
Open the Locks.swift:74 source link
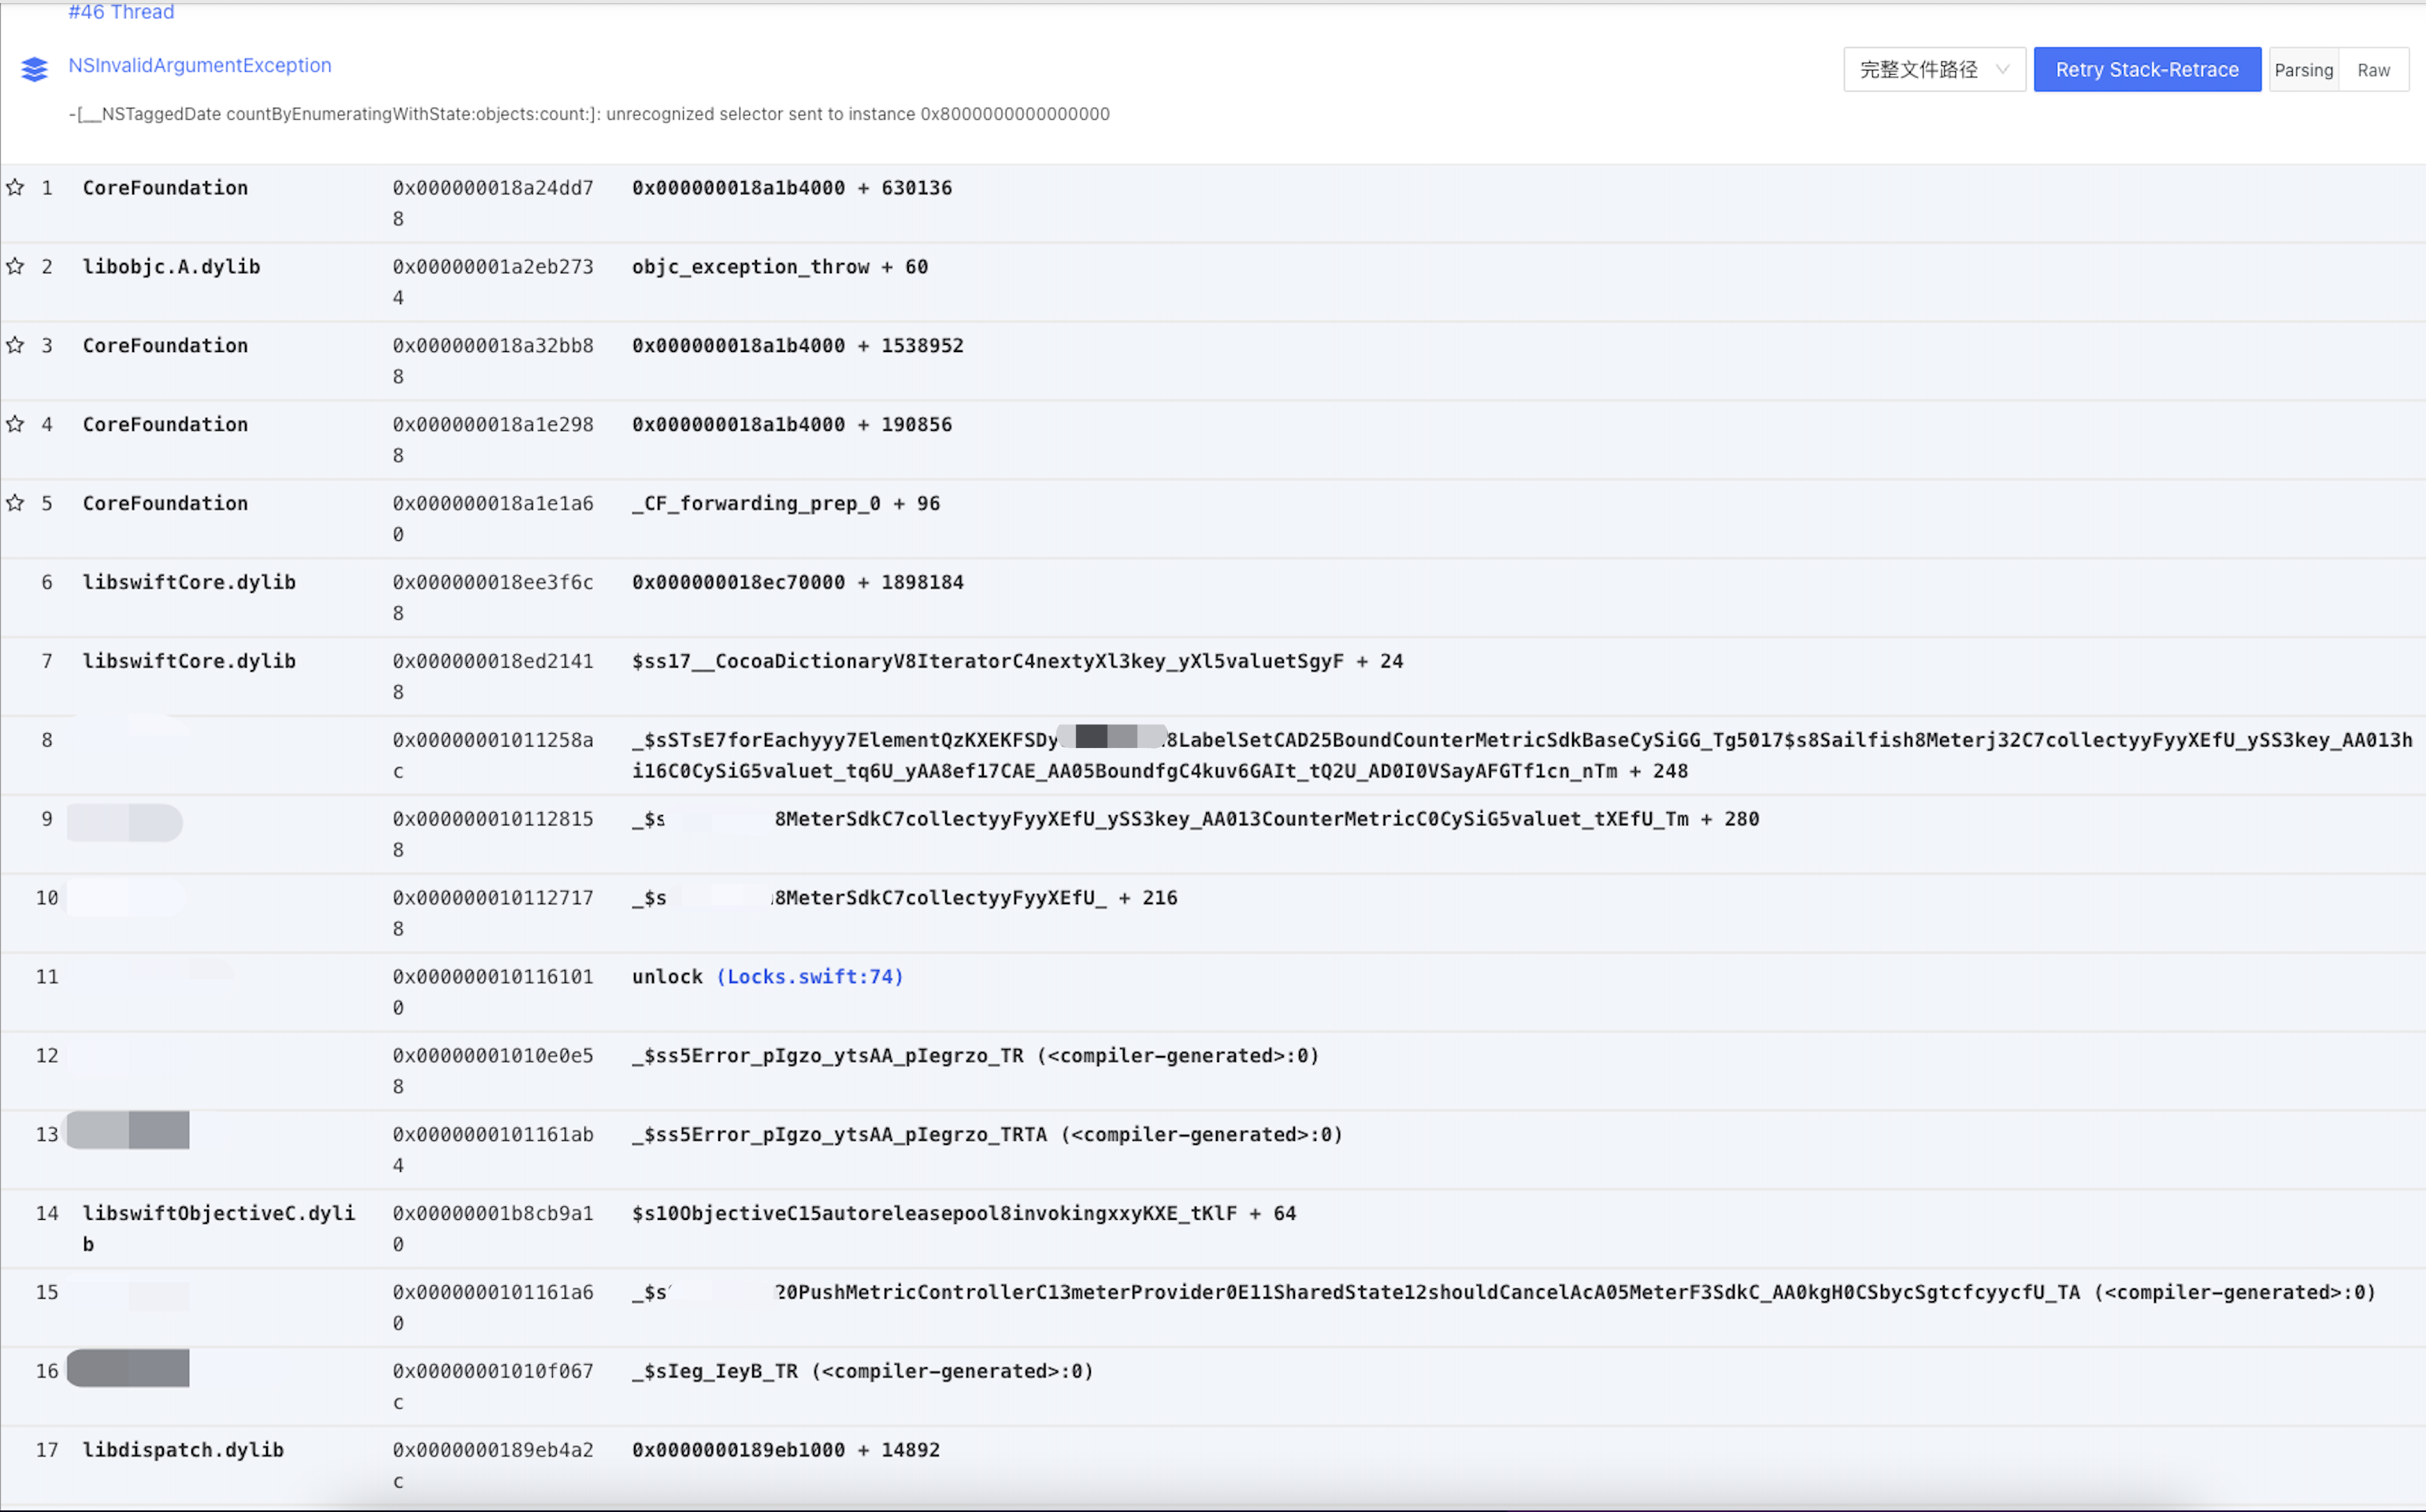point(811,976)
